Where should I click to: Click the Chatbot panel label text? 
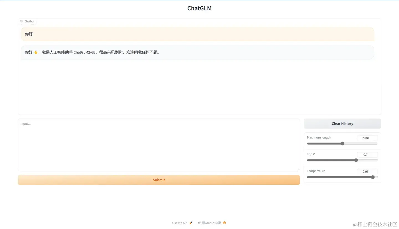click(x=29, y=21)
